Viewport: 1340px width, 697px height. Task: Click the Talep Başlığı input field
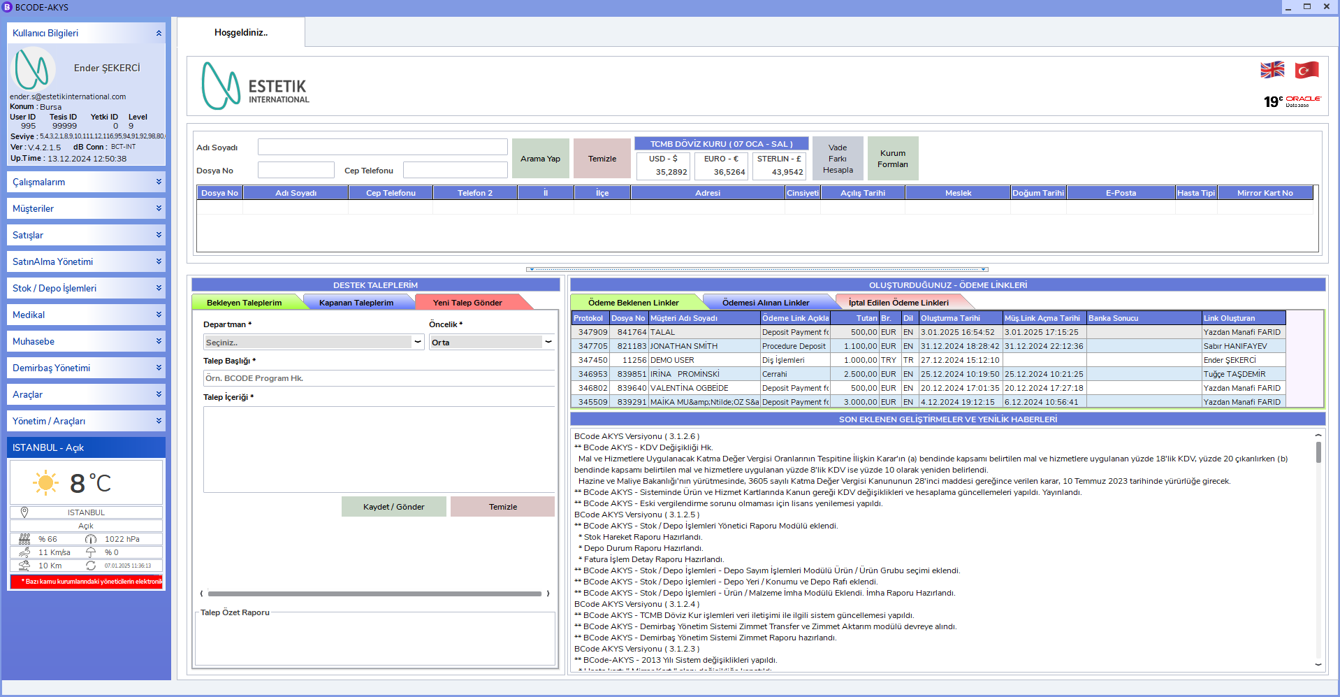(379, 378)
